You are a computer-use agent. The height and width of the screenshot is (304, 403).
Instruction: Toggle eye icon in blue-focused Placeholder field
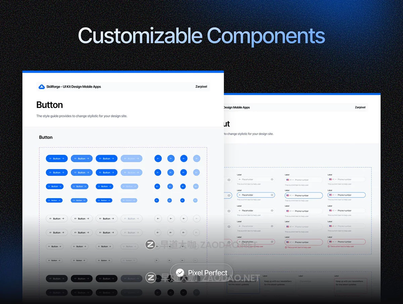[272, 195]
